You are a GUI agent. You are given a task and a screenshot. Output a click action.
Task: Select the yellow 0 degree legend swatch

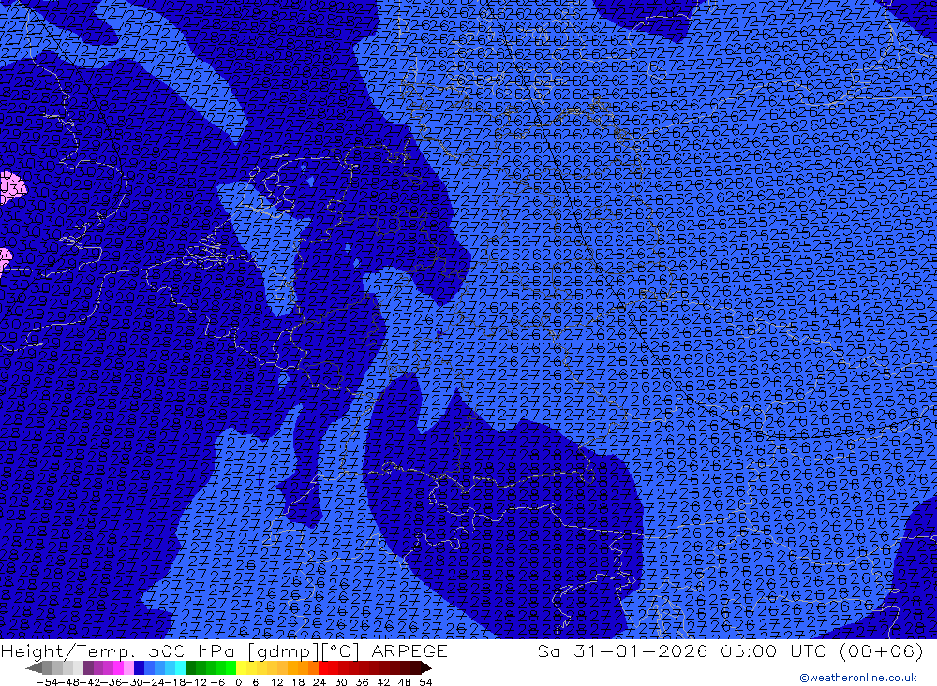click(x=241, y=668)
